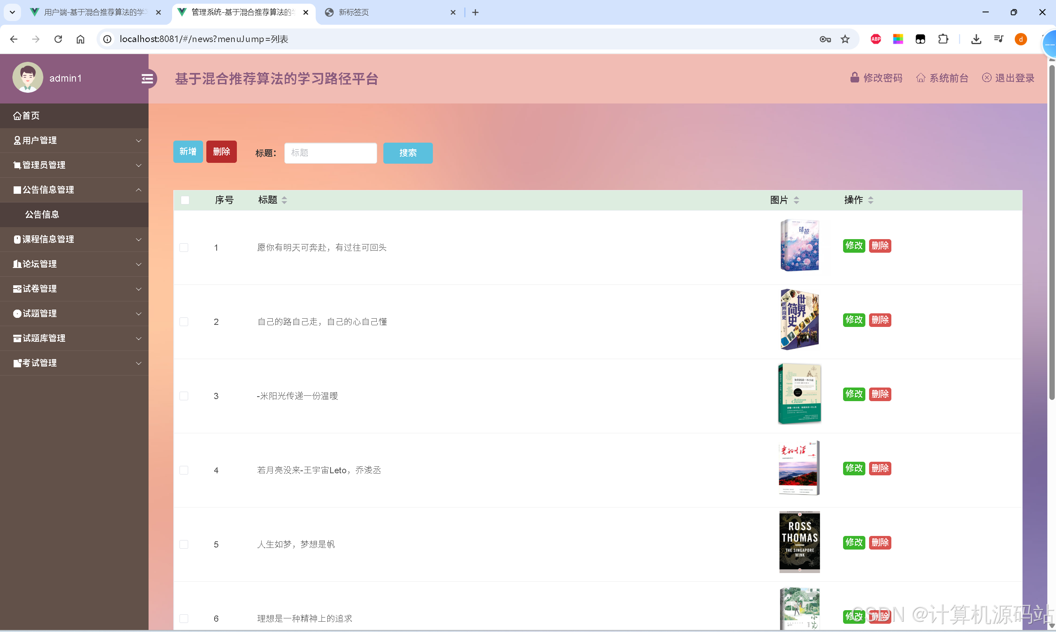This screenshot has width=1056, height=632.
Task: Select the 管理员管理 briefcase icon in sidebar
Action: pyautogui.click(x=17, y=165)
